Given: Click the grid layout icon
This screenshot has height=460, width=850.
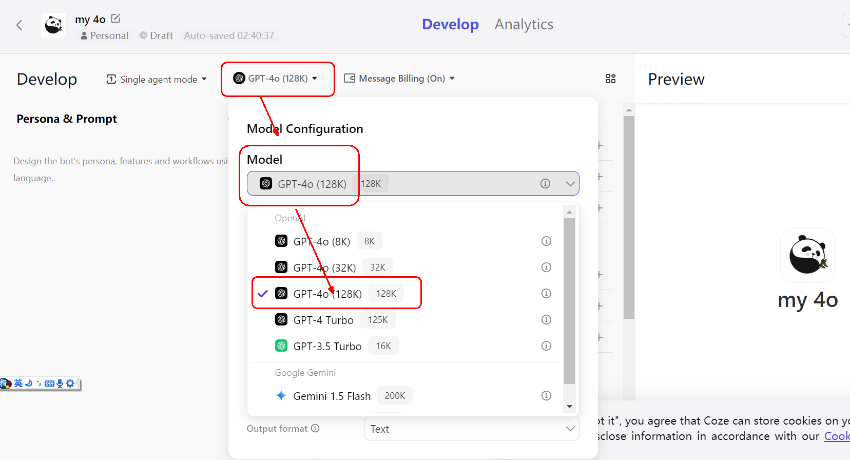Looking at the screenshot, I should point(611,79).
